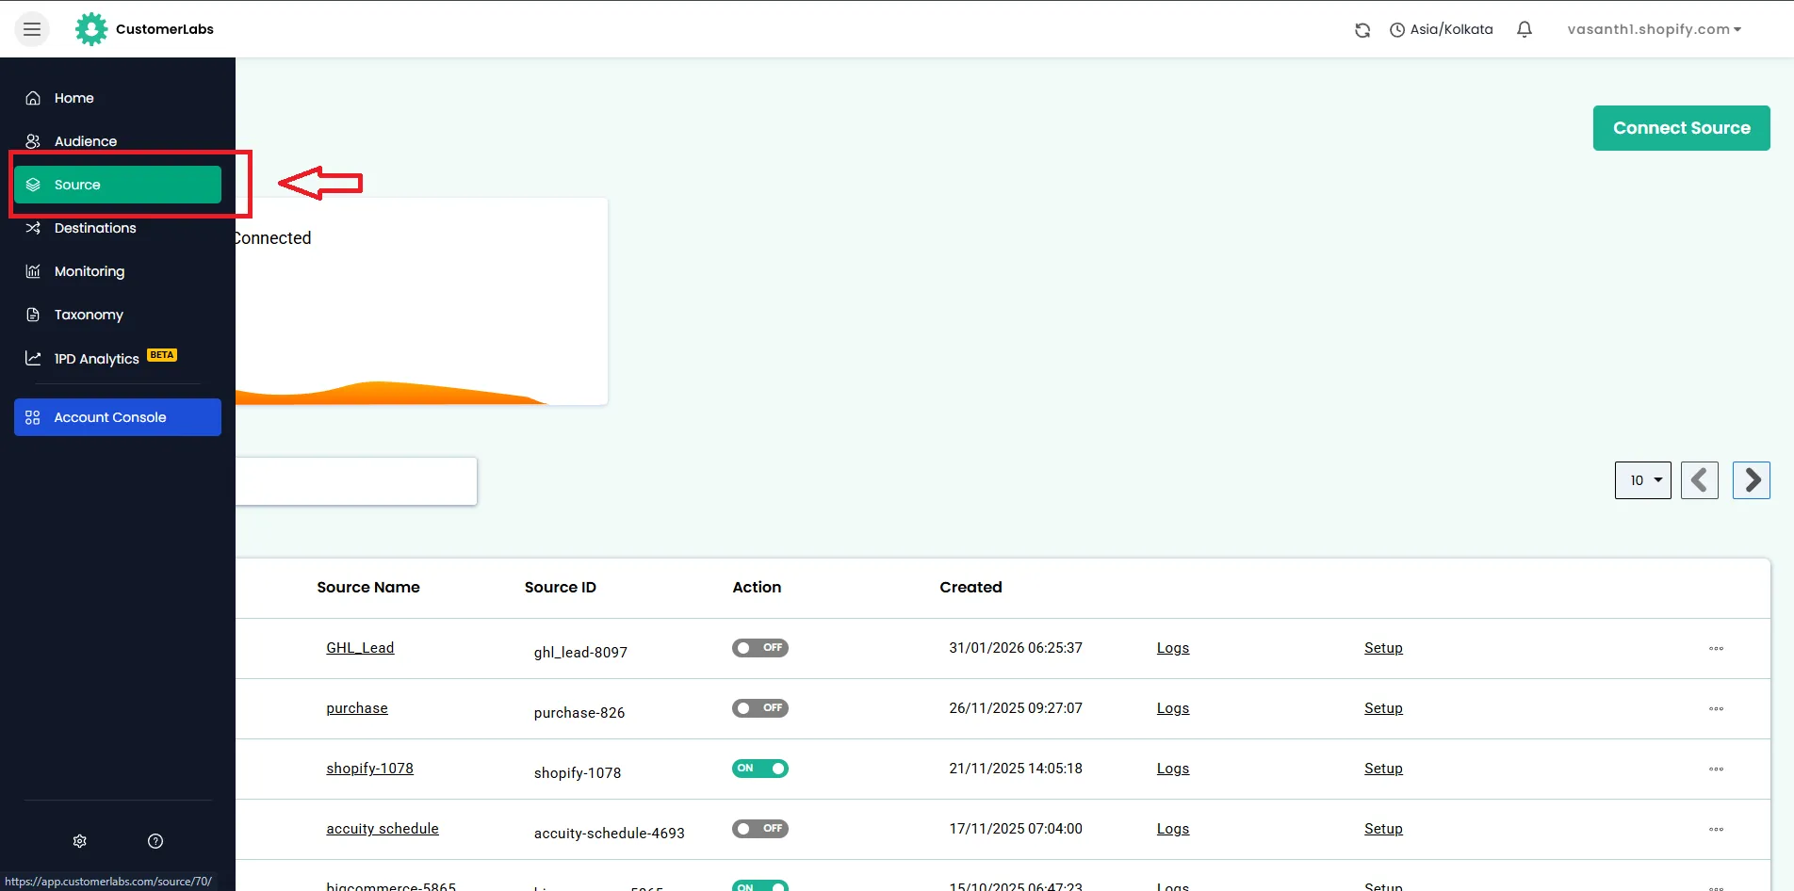Viewport: 1794px width, 891px height.
Task: Open Logs for purchase
Action: click(1173, 708)
